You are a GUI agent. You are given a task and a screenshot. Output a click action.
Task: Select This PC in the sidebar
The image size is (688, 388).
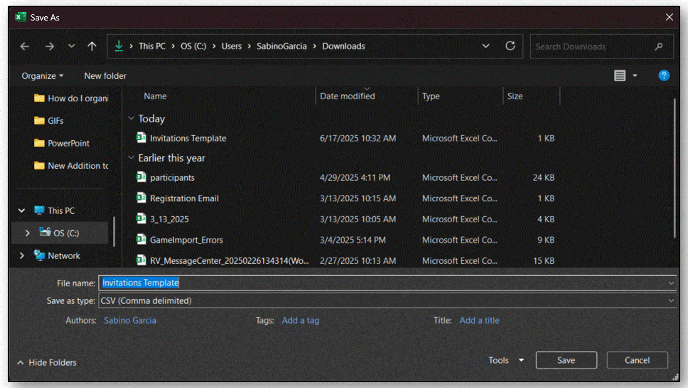pos(55,211)
